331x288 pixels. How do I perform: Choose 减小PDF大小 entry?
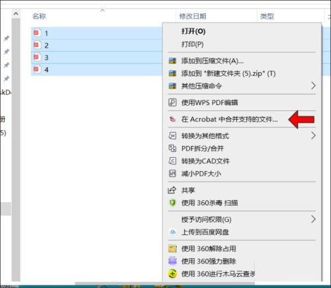(242, 174)
